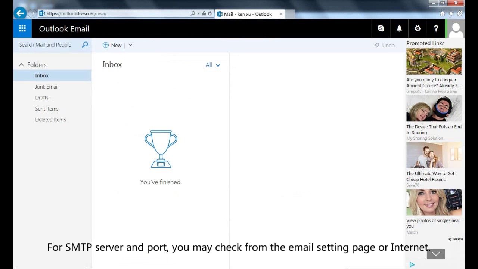Open the account profile picture

[456, 28]
